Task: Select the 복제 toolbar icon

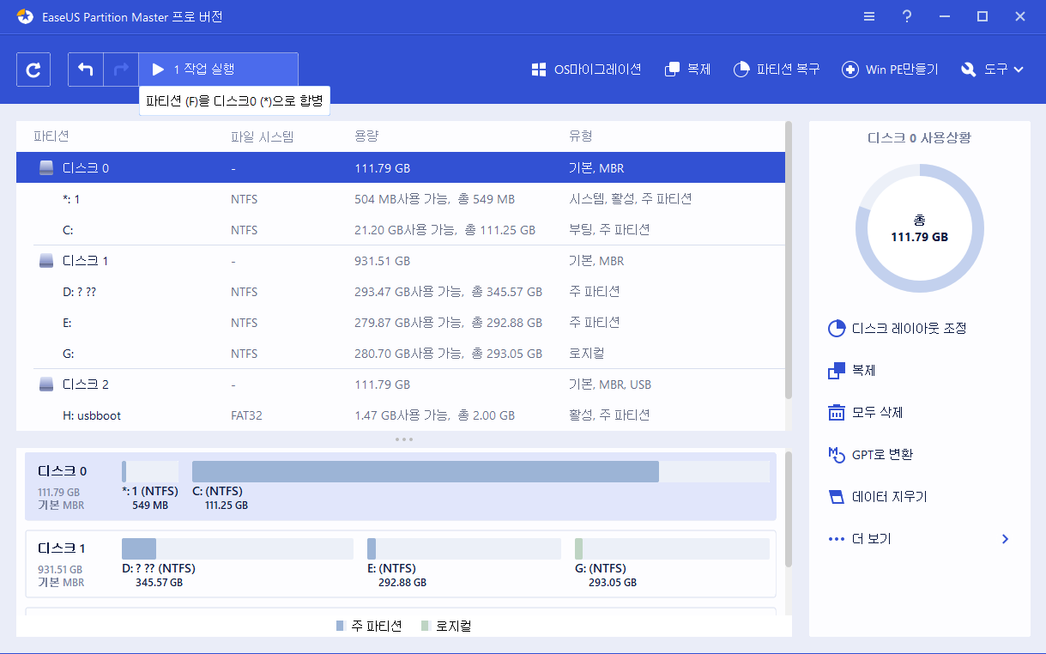Action: [x=687, y=69]
